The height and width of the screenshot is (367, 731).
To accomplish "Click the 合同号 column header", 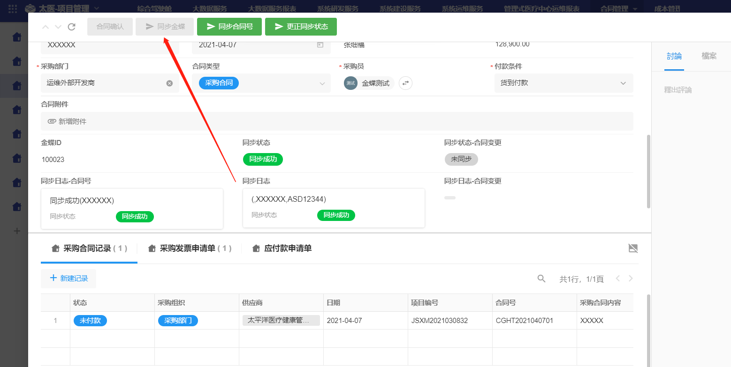I will click(534, 303).
